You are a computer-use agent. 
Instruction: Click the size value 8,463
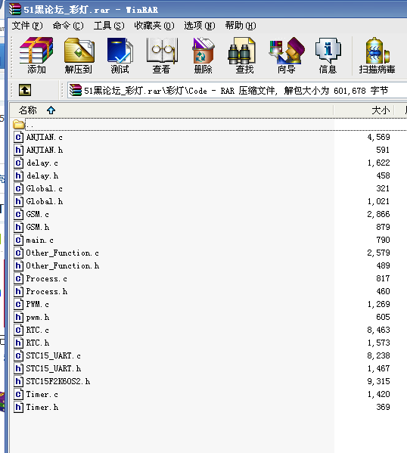point(378,330)
